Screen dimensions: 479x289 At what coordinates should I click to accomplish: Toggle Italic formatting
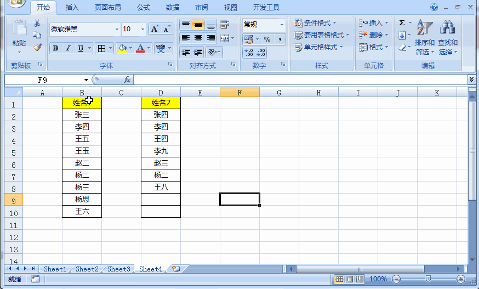click(x=68, y=48)
